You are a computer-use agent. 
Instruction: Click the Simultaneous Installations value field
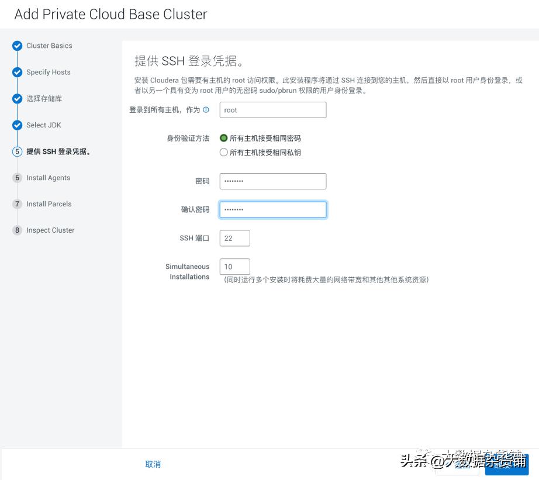coord(234,267)
